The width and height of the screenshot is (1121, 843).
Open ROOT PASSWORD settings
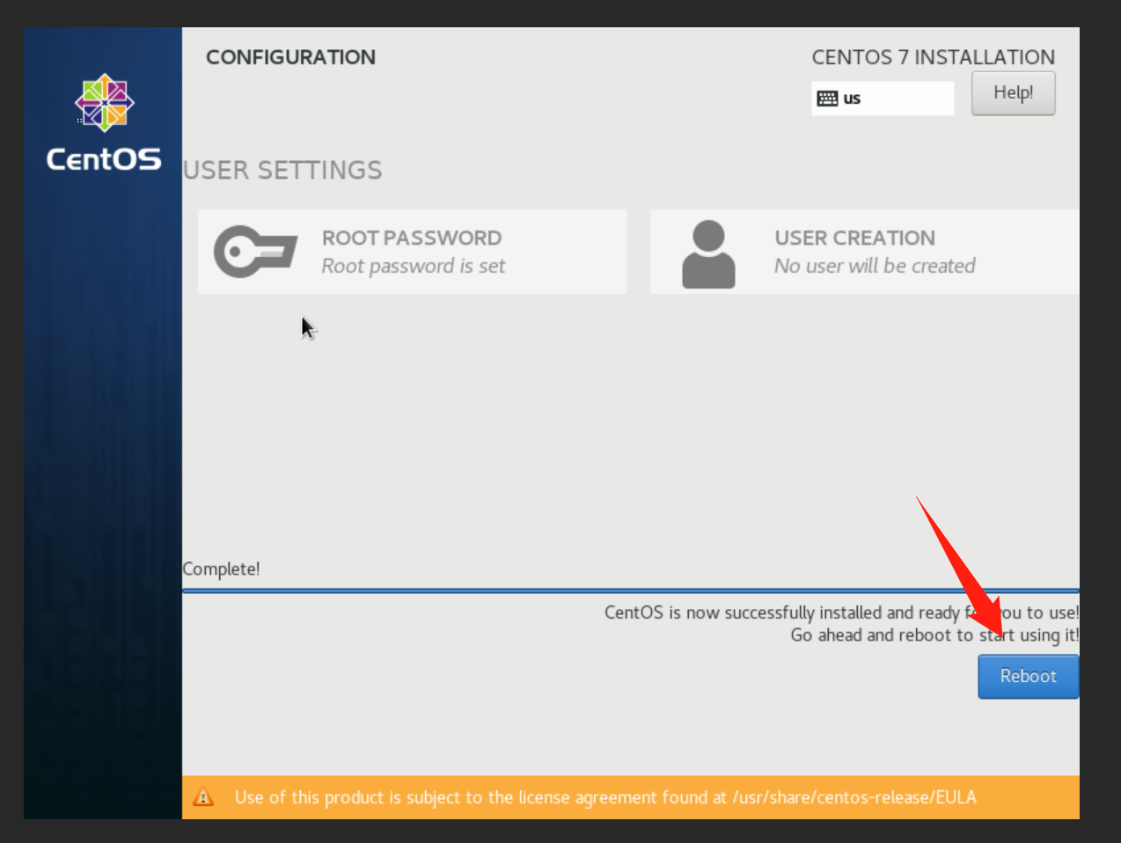point(413,252)
